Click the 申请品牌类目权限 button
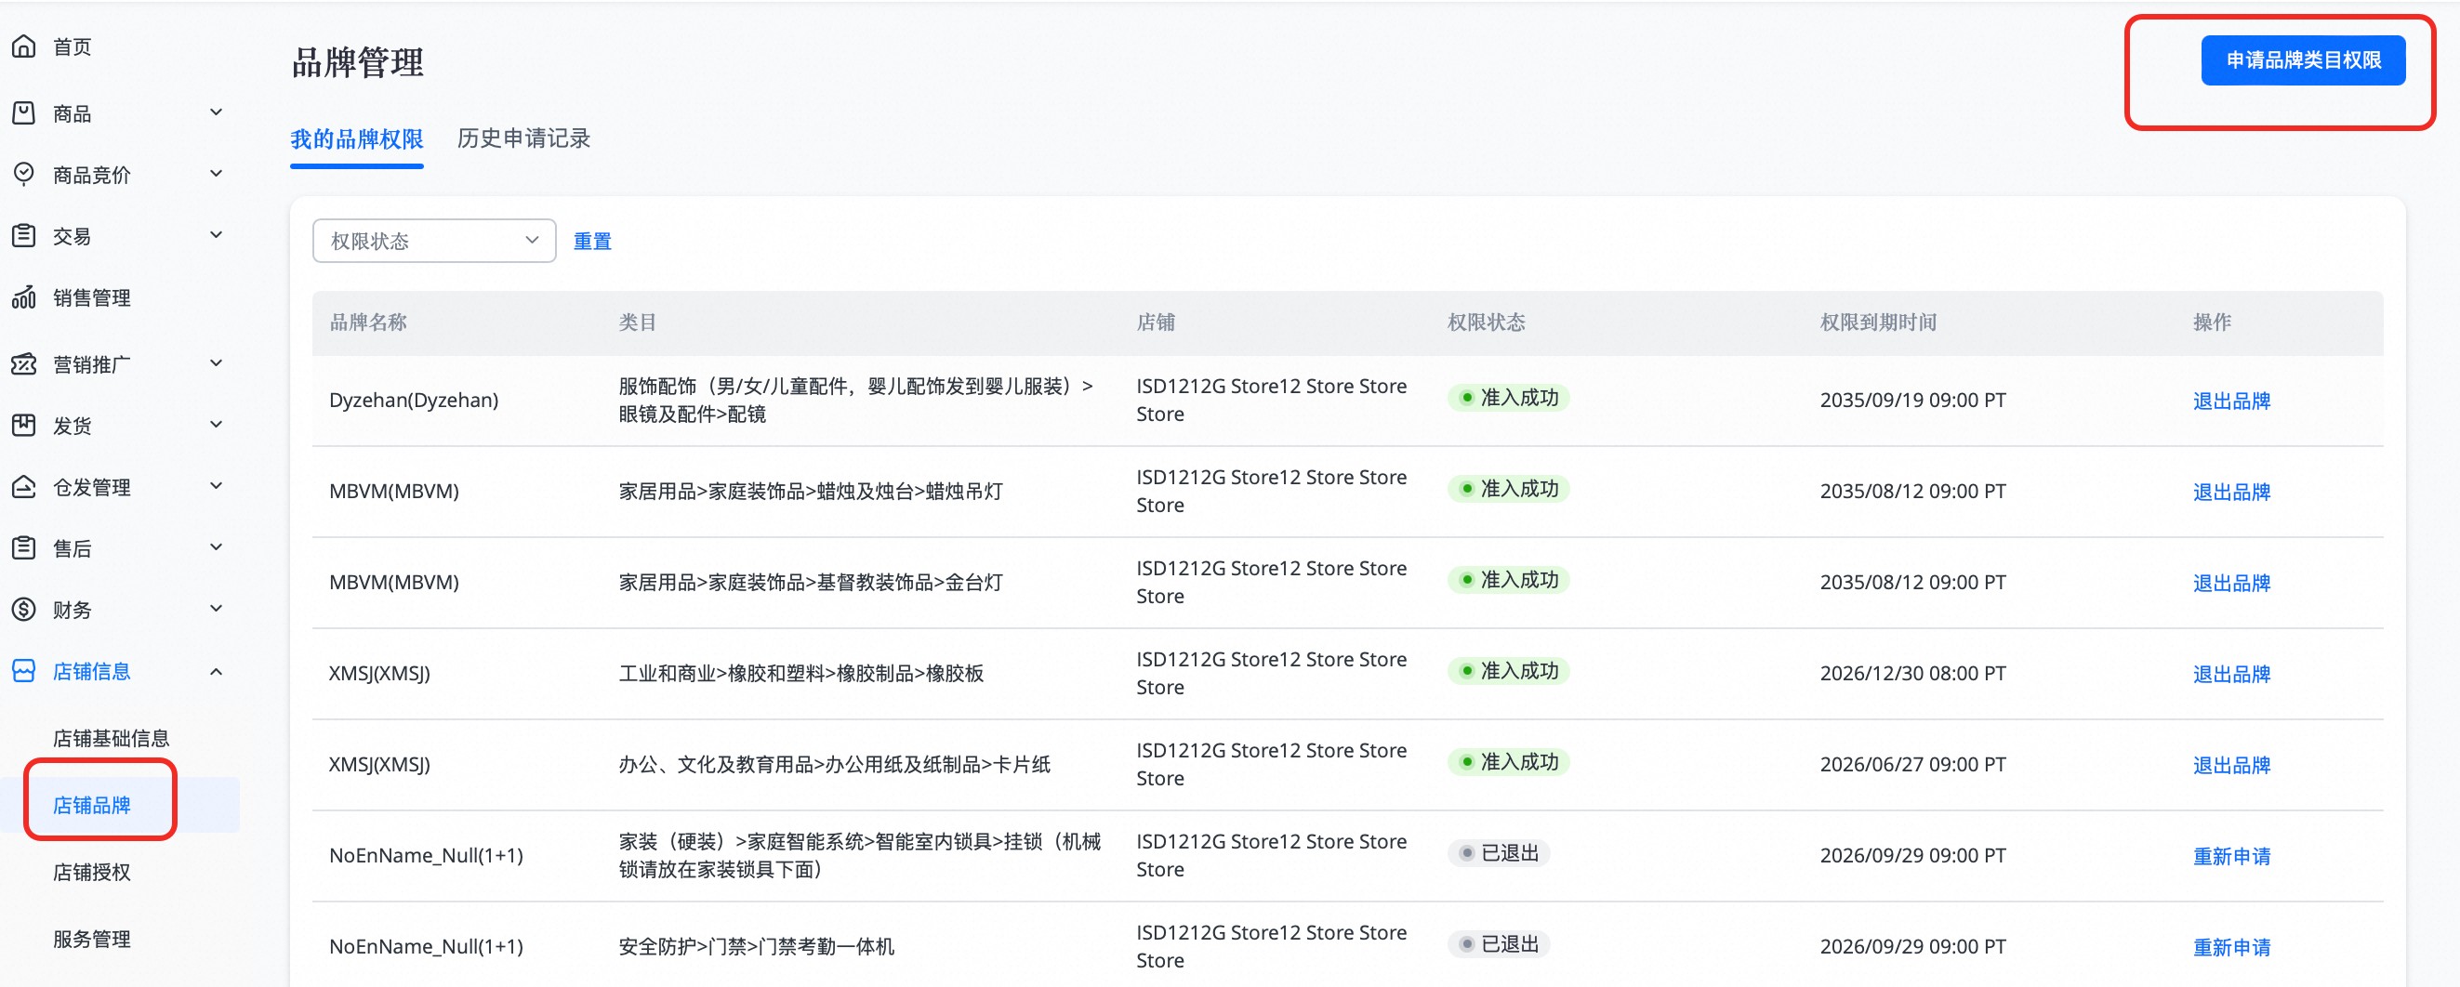This screenshot has height=987, width=2460. click(2303, 60)
